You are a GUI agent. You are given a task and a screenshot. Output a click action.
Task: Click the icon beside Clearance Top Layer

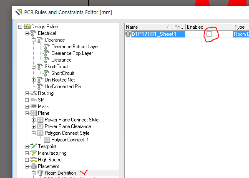point(46,53)
